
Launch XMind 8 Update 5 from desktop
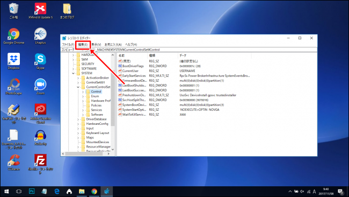(40, 10)
